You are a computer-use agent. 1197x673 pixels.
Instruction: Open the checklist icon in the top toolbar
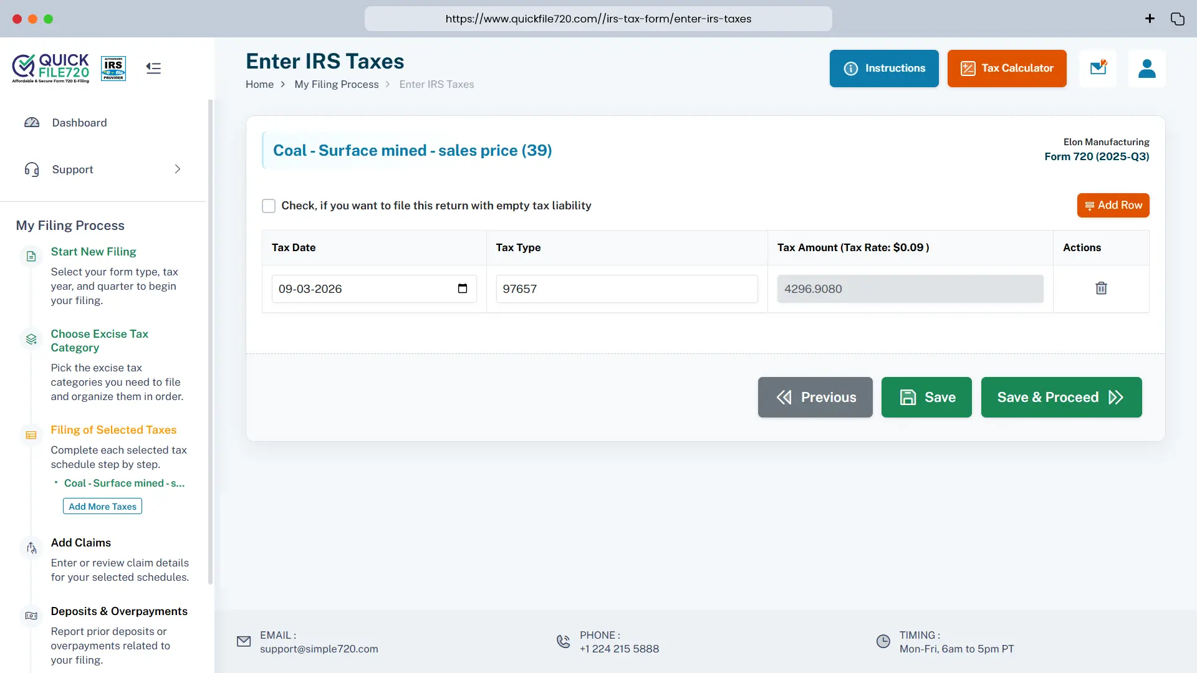click(1098, 69)
